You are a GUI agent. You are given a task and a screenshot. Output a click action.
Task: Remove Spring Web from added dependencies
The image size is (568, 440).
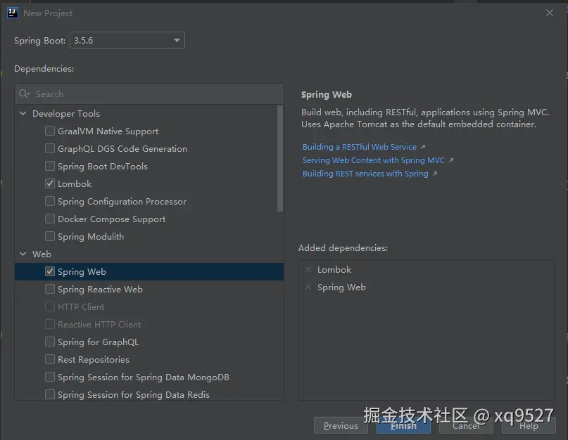[308, 287]
